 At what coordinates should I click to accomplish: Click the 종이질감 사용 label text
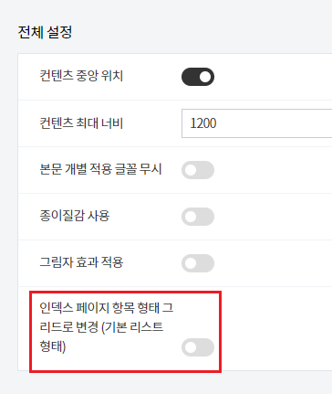point(75,216)
